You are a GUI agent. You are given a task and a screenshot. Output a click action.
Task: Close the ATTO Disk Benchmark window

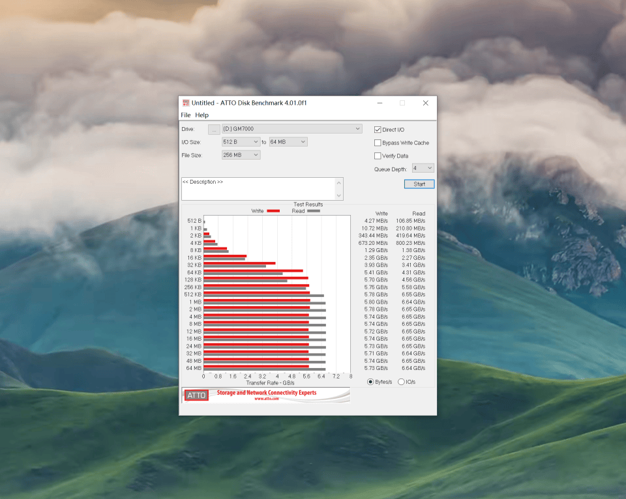[x=426, y=103]
